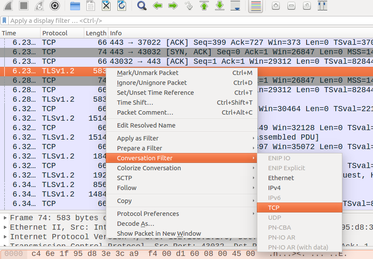Go back to previous packet with green left arrow
Image resolution: width=373 pixels, height=259 pixels.
(158, 6)
